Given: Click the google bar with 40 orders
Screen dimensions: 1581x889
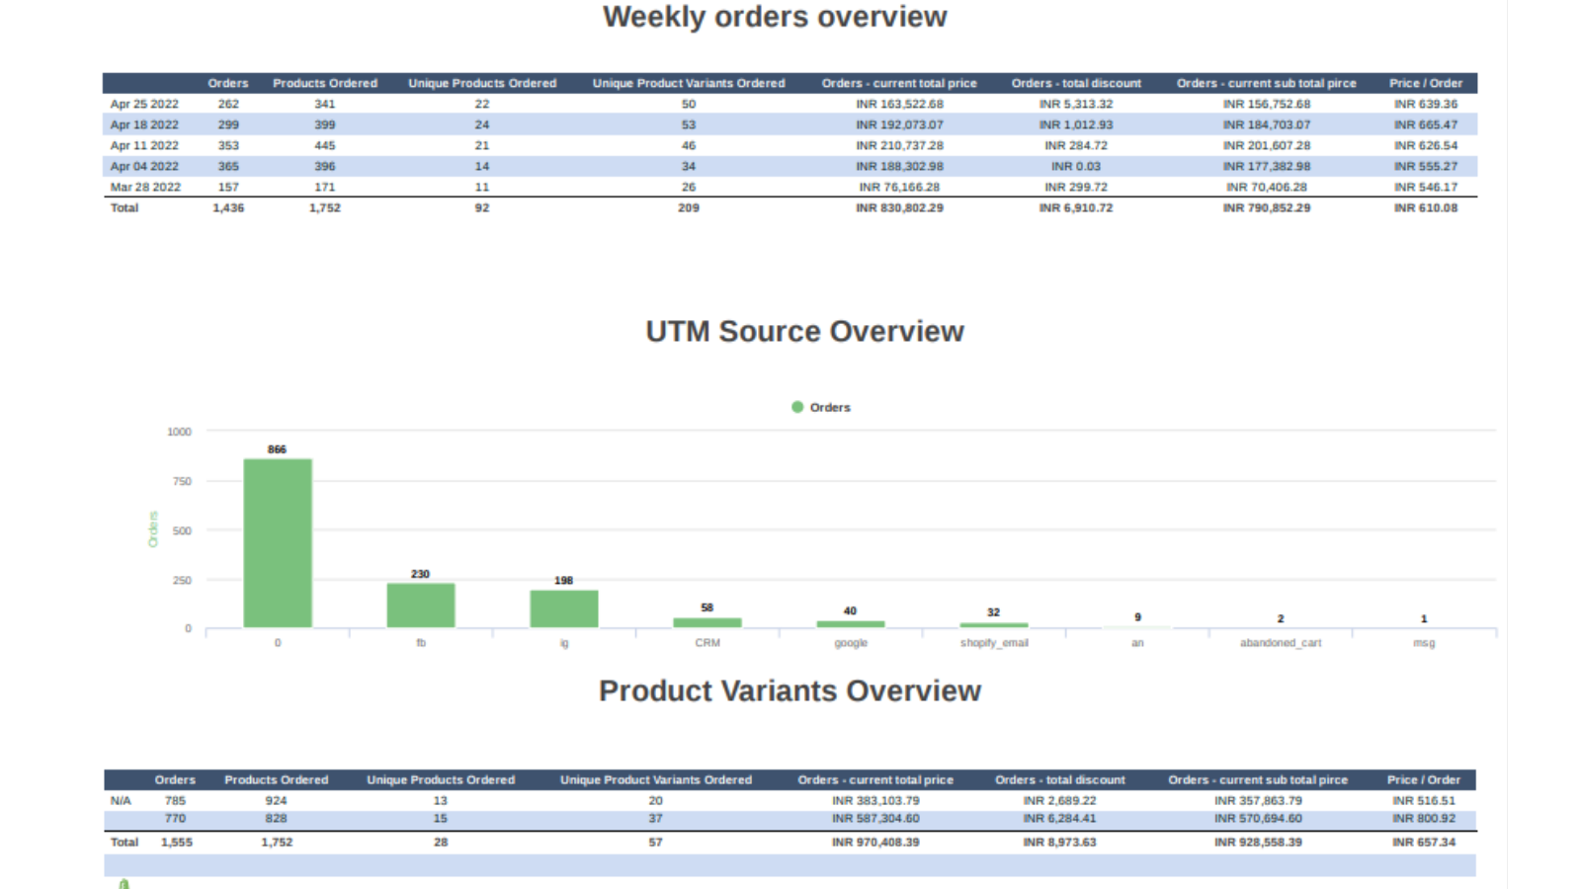Looking at the screenshot, I should click(x=851, y=624).
